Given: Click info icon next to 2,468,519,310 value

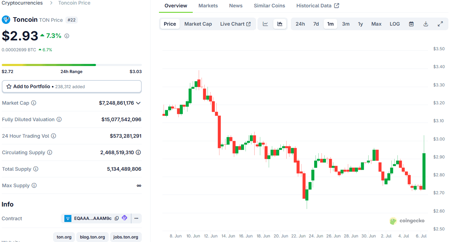Looking at the screenshot, I should pos(138,152).
